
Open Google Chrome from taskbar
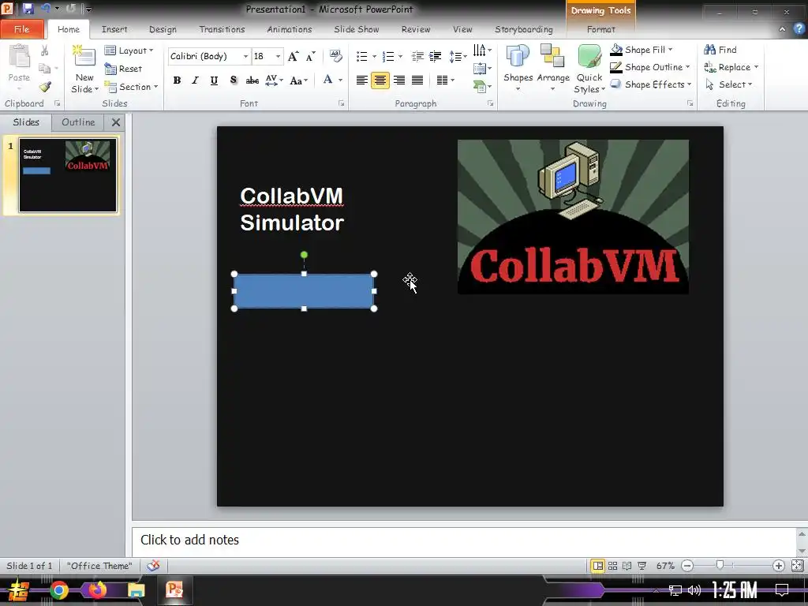click(58, 590)
